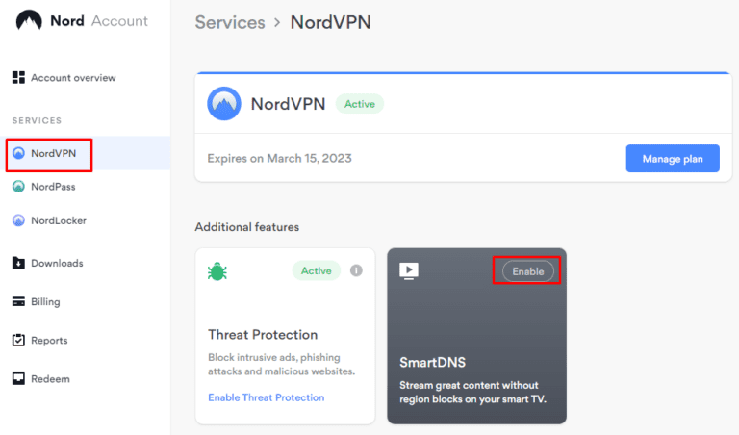Click the Threat Protection Active badge

click(x=316, y=270)
